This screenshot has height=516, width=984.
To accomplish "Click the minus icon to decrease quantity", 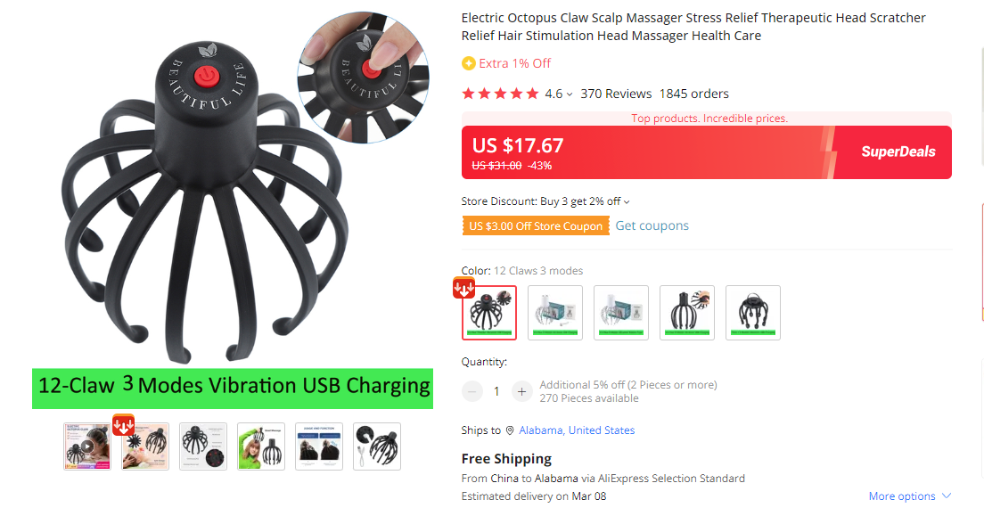I will pos(471,392).
